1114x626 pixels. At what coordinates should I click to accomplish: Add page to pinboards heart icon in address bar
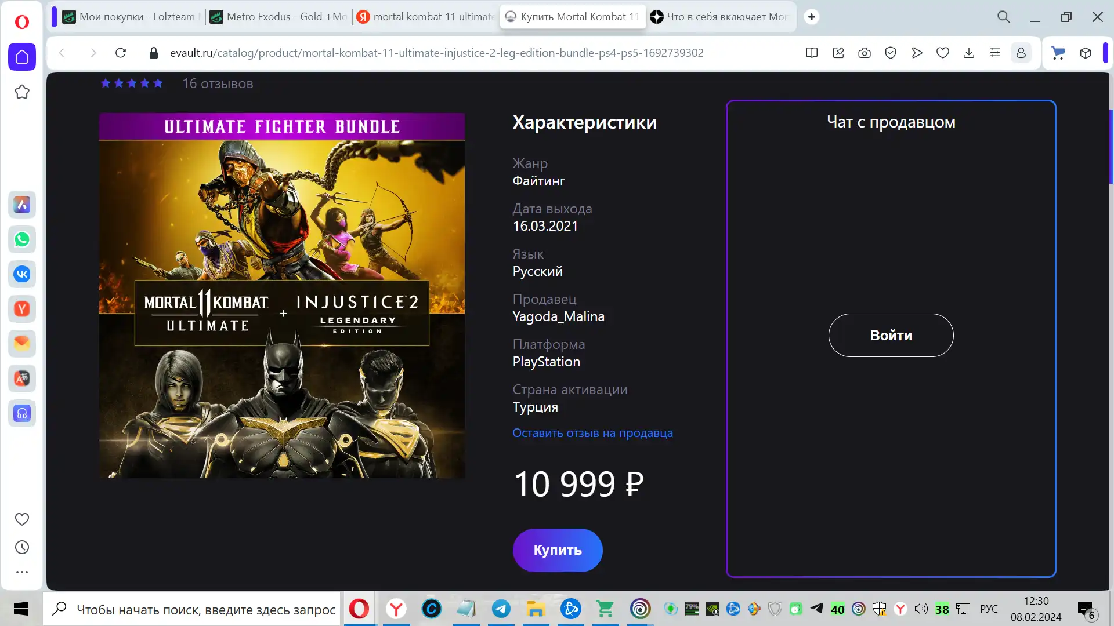click(943, 53)
